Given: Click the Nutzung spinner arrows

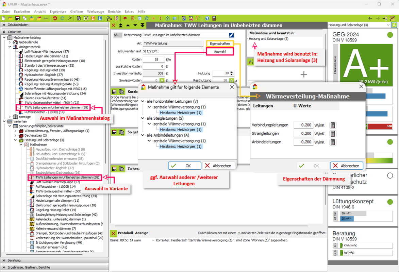Looking at the screenshot, I should (231, 73).
